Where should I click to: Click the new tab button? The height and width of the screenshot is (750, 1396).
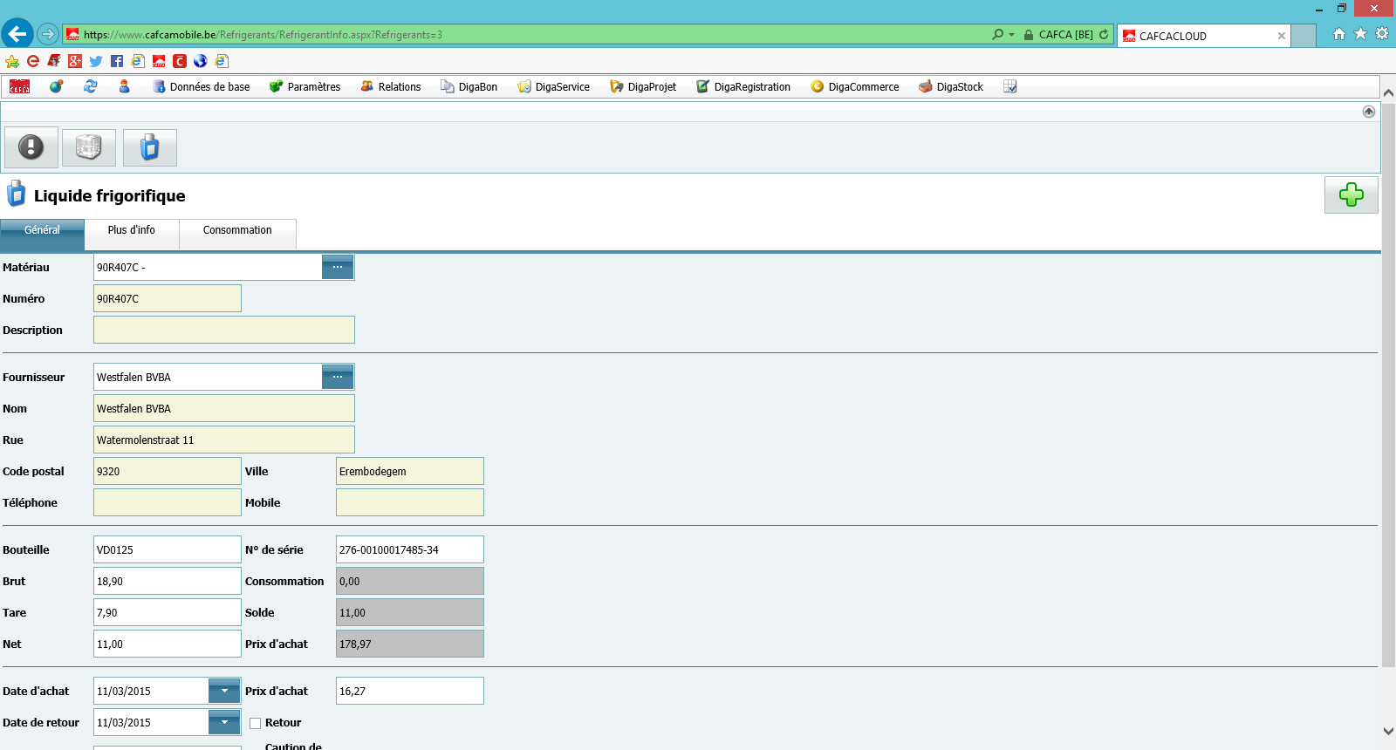(1304, 36)
